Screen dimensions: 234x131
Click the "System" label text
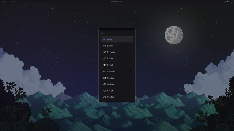click(x=110, y=97)
